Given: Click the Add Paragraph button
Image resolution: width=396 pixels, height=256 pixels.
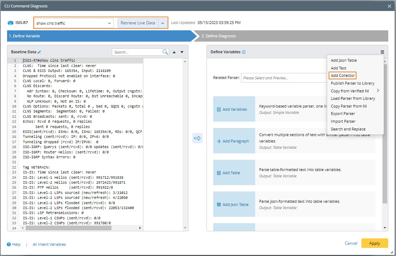Looking at the screenshot, I should click(x=234, y=141).
